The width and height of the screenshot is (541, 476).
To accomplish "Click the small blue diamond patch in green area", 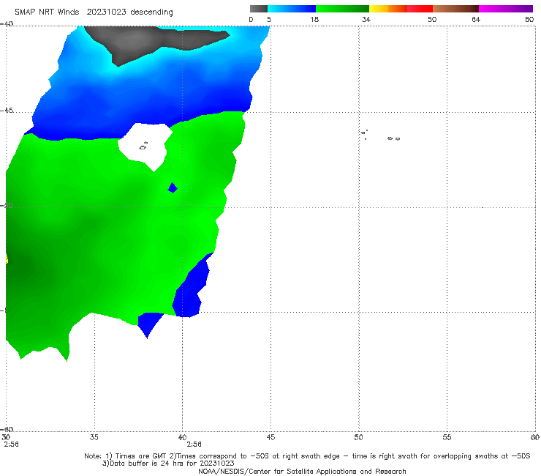I will 173,187.
